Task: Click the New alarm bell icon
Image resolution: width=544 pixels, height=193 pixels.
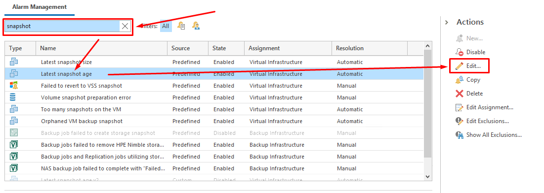Action: pyautogui.click(x=460, y=38)
